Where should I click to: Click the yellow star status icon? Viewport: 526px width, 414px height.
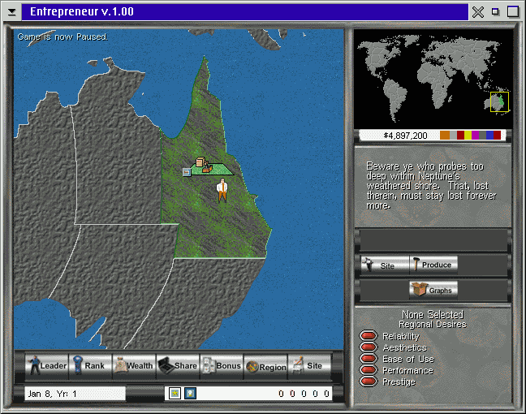(175, 393)
